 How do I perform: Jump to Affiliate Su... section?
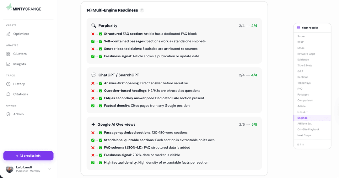pos(305,124)
